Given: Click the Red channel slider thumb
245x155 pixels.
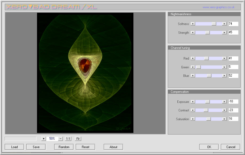Looking at the screenshot, I should [206, 58].
